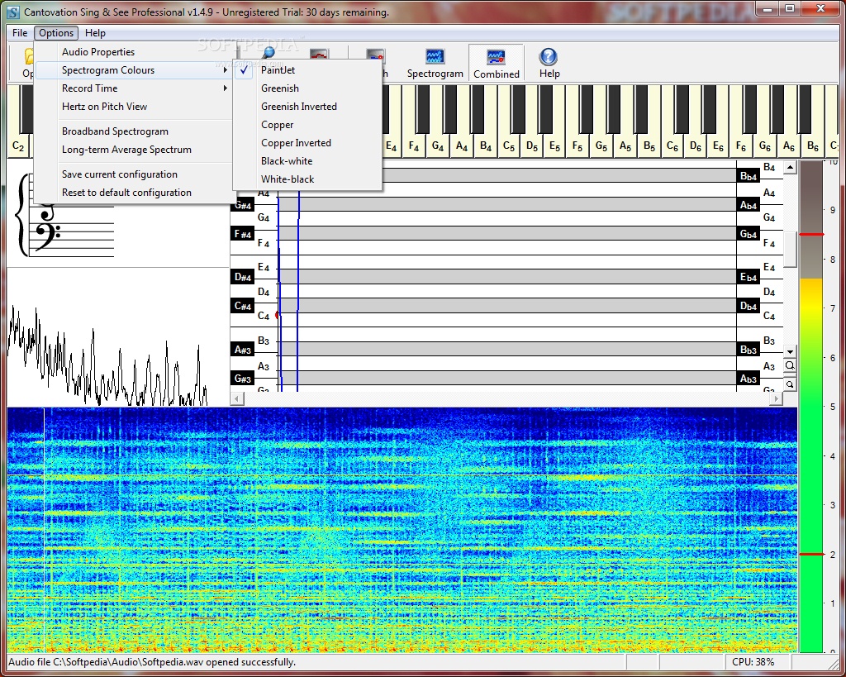This screenshot has width=846, height=677.
Task: Click lower red marker on level meter
Action: (x=811, y=555)
